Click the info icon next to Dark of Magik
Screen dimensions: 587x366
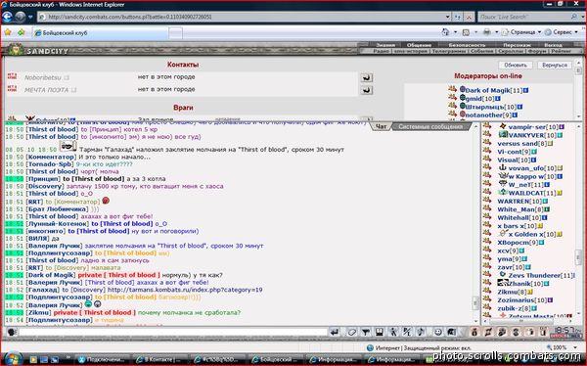(525, 90)
